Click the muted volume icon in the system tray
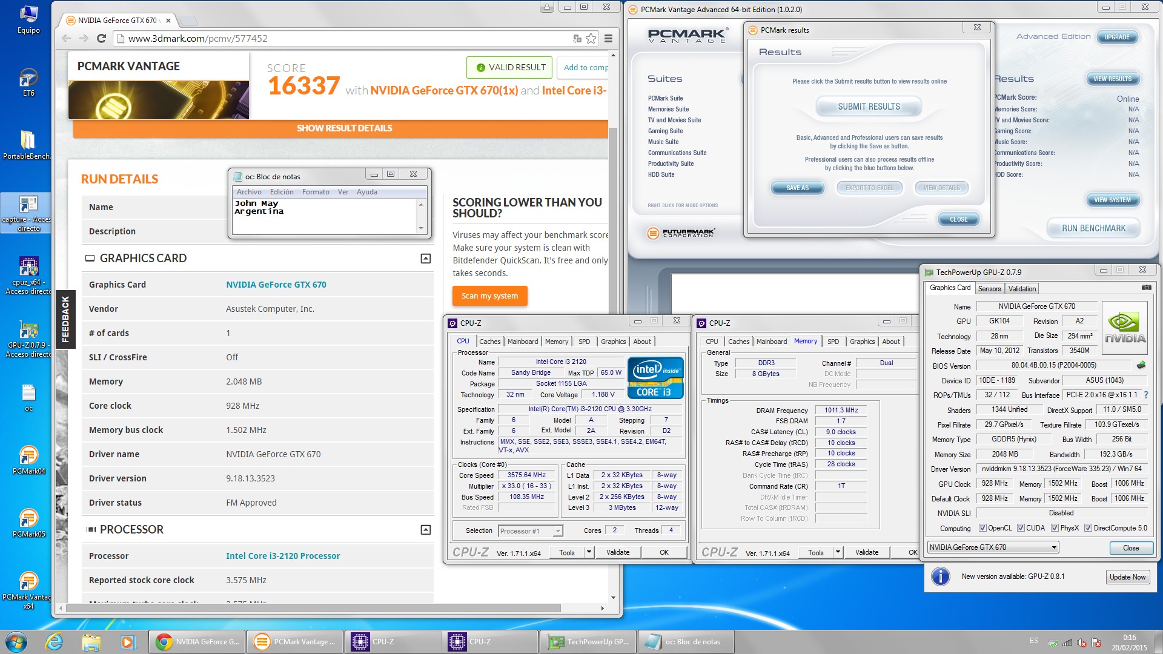This screenshot has width=1163, height=654. pyautogui.click(x=1082, y=643)
